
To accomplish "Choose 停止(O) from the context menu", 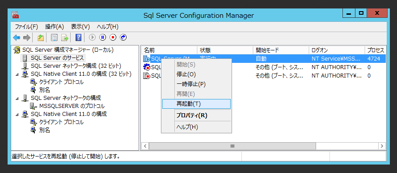I will pyautogui.click(x=196, y=74).
